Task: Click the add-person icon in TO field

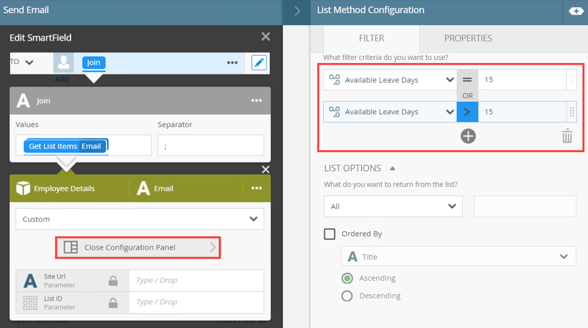Action: [x=63, y=63]
